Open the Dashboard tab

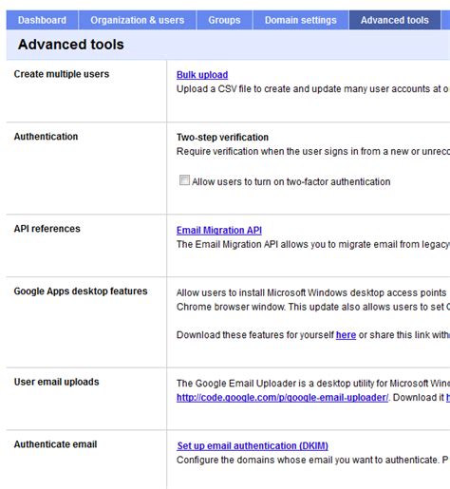42,20
